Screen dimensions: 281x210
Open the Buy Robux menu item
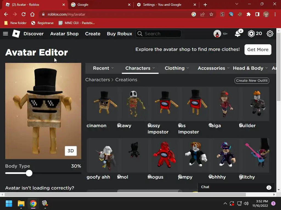(120, 34)
